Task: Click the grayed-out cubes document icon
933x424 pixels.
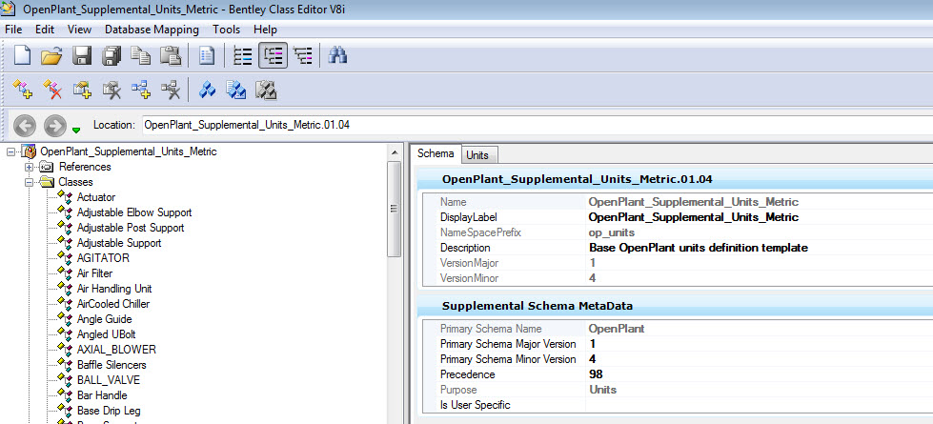Action: tap(266, 90)
